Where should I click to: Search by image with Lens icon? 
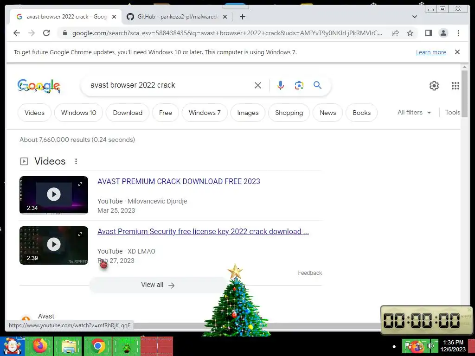299,85
